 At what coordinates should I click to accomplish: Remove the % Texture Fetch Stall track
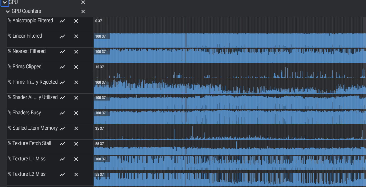pyautogui.click(x=76, y=144)
